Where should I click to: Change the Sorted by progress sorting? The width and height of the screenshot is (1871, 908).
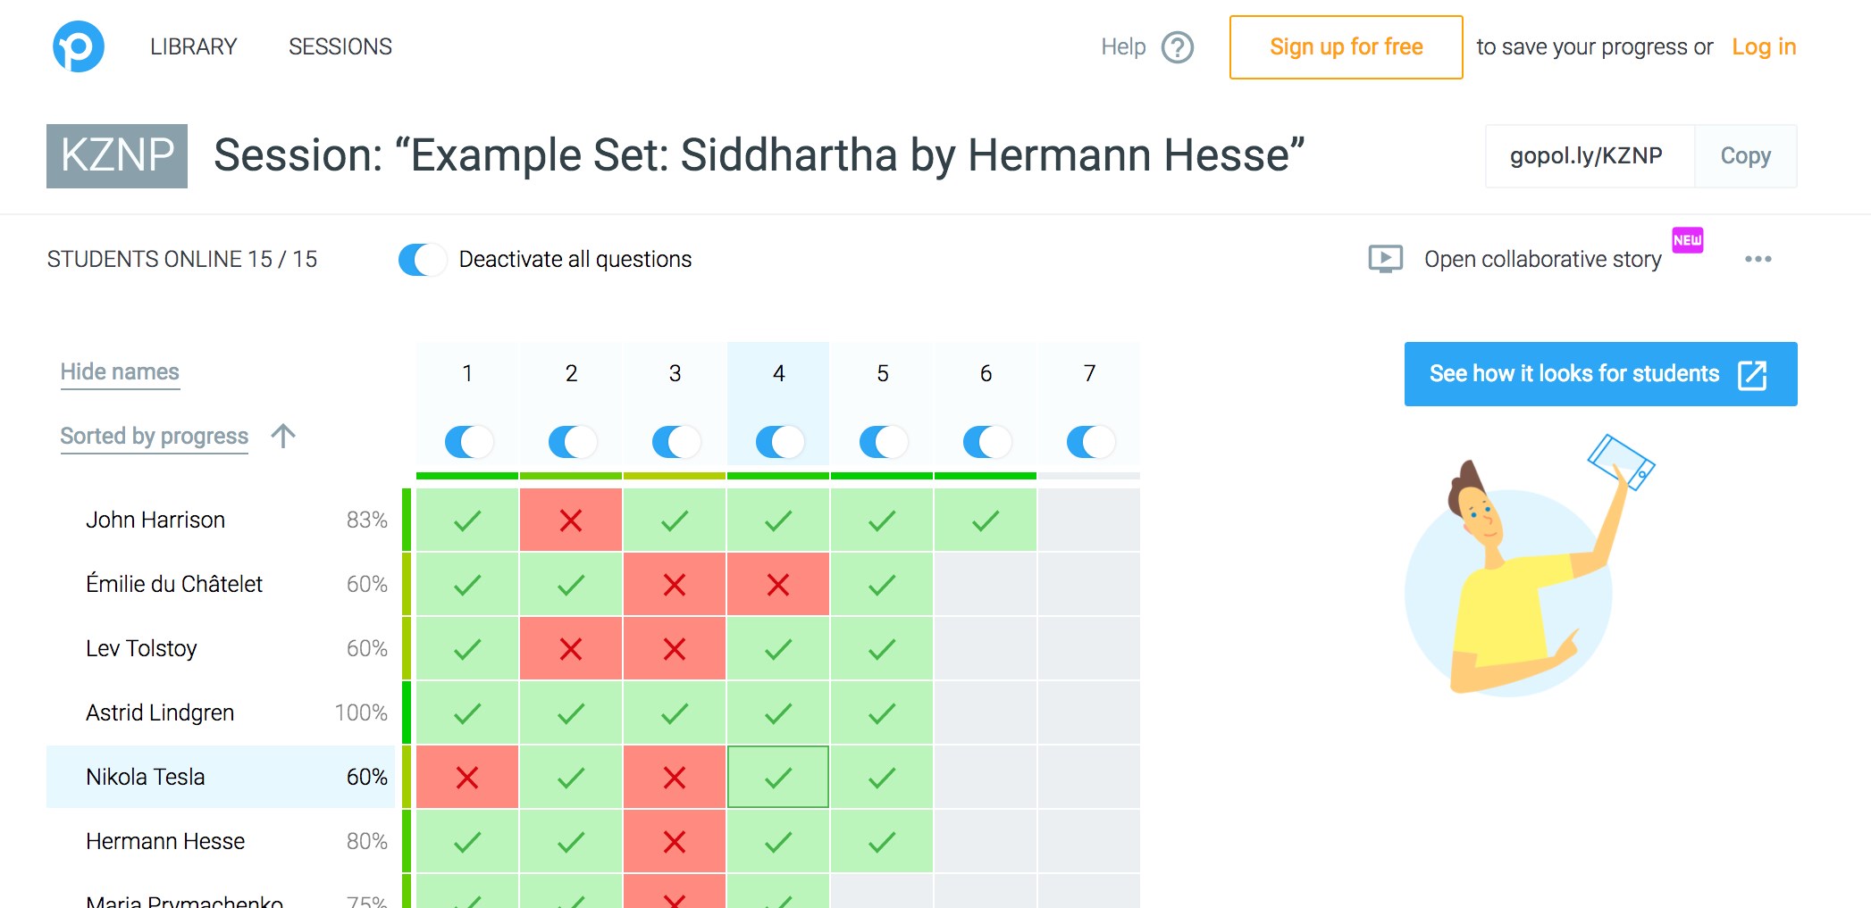point(155,436)
